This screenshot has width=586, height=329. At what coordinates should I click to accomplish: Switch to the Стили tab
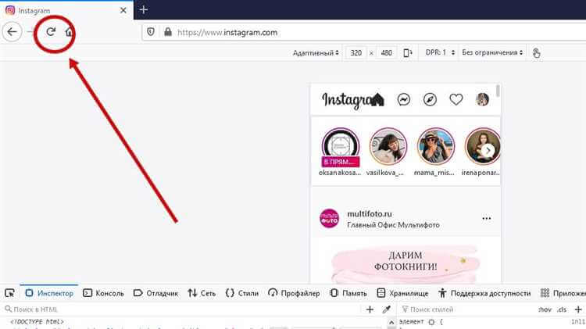click(x=242, y=293)
